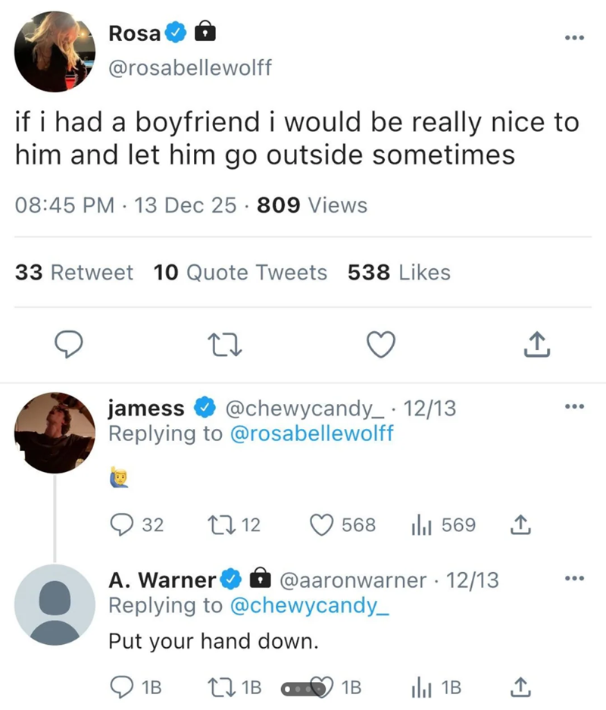Open Rosa's profile picture
The height and width of the screenshot is (710, 606).
tap(54, 51)
